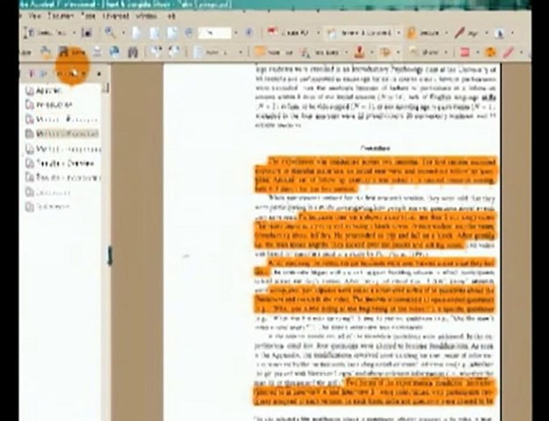The width and height of the screenshot is (549, 421).
Task: Expand the Create PDF dropdown arrow
Action: point(318,33)
